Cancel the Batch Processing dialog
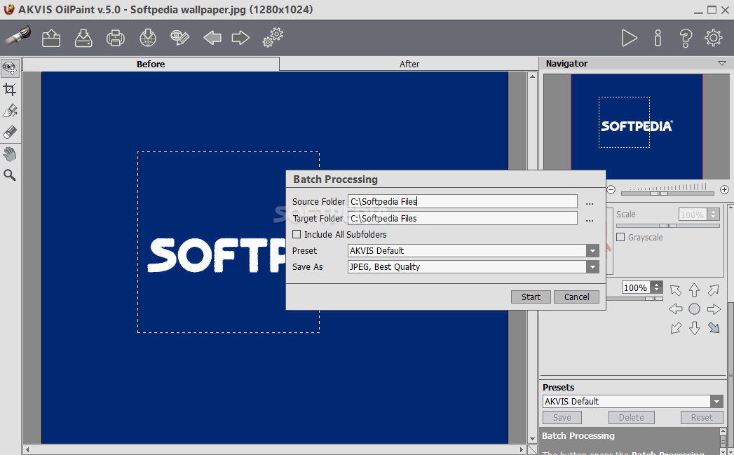734x455 pixels. coord(577,297)
